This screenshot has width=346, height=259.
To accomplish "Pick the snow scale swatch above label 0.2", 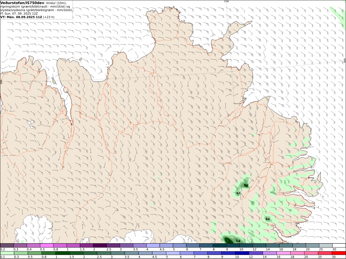I will tap(7, 245).
